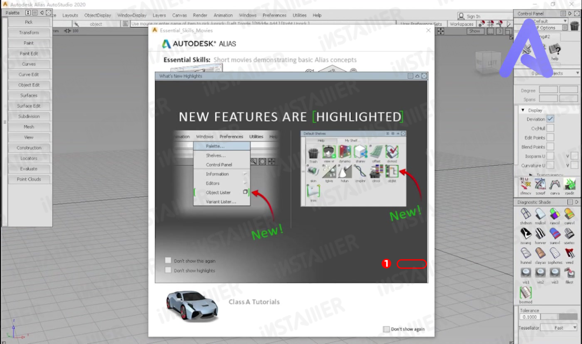Open the ObjectDisplay menu
This screenshot has width=582, height=344.
pos(98,15)
